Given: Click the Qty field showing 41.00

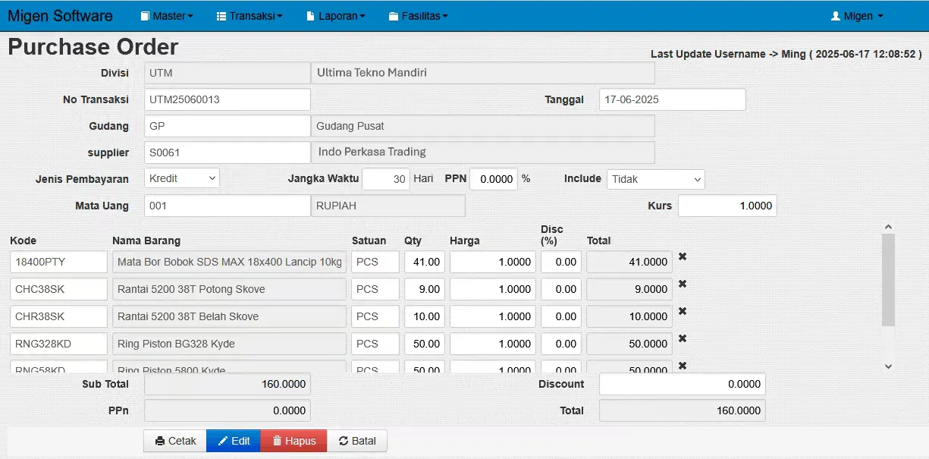Looking at the screenshot, I should (425, 262).
